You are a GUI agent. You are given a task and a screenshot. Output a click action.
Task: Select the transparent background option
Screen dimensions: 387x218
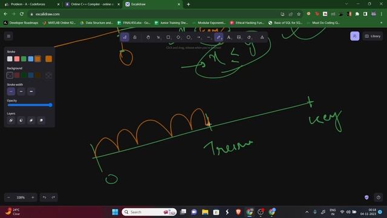click(x=10, y=75)
